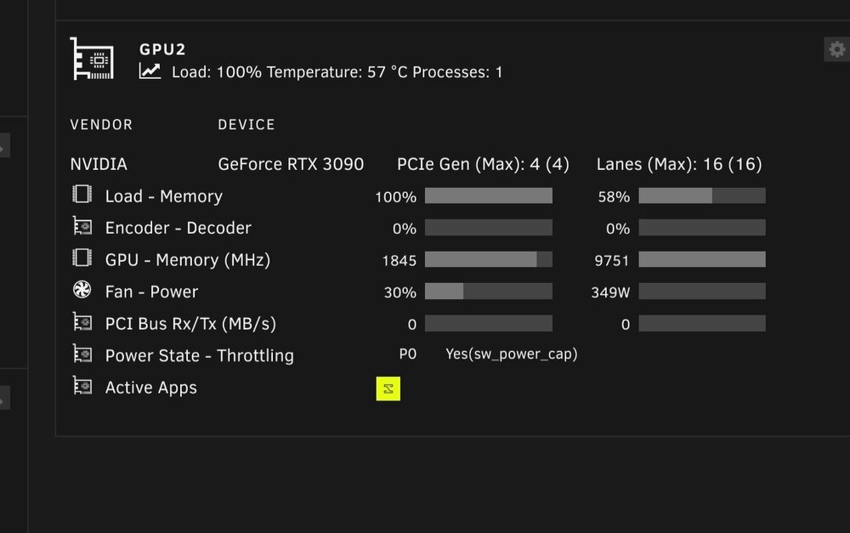Click the Fan - Power fan icon
This screenshot has width=850, height=533.
(82, 290)
